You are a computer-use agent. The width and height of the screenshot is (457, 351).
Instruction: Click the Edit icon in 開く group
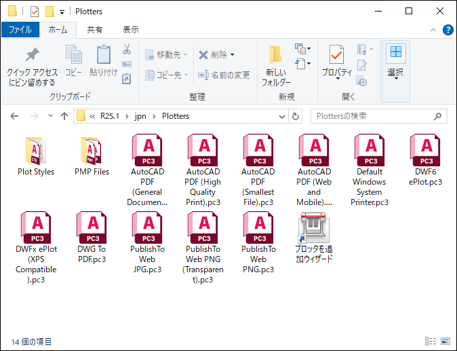click(x=362, y=65)
